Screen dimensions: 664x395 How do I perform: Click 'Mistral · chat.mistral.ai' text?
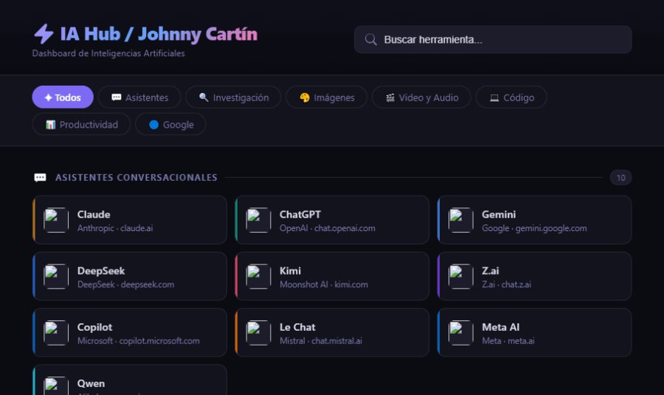(x=321, y=341)
